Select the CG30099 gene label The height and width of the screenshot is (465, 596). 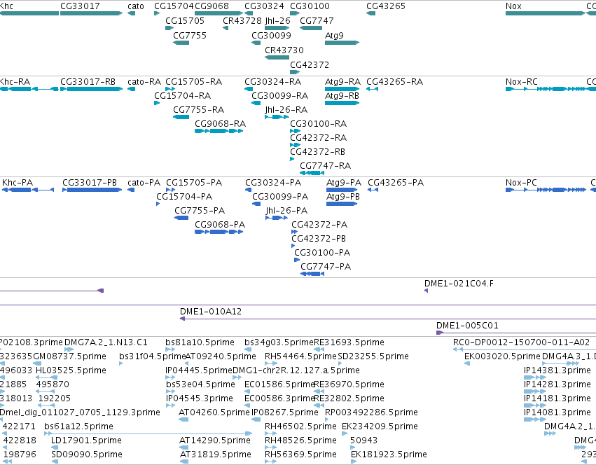click(x=272, y=35)
